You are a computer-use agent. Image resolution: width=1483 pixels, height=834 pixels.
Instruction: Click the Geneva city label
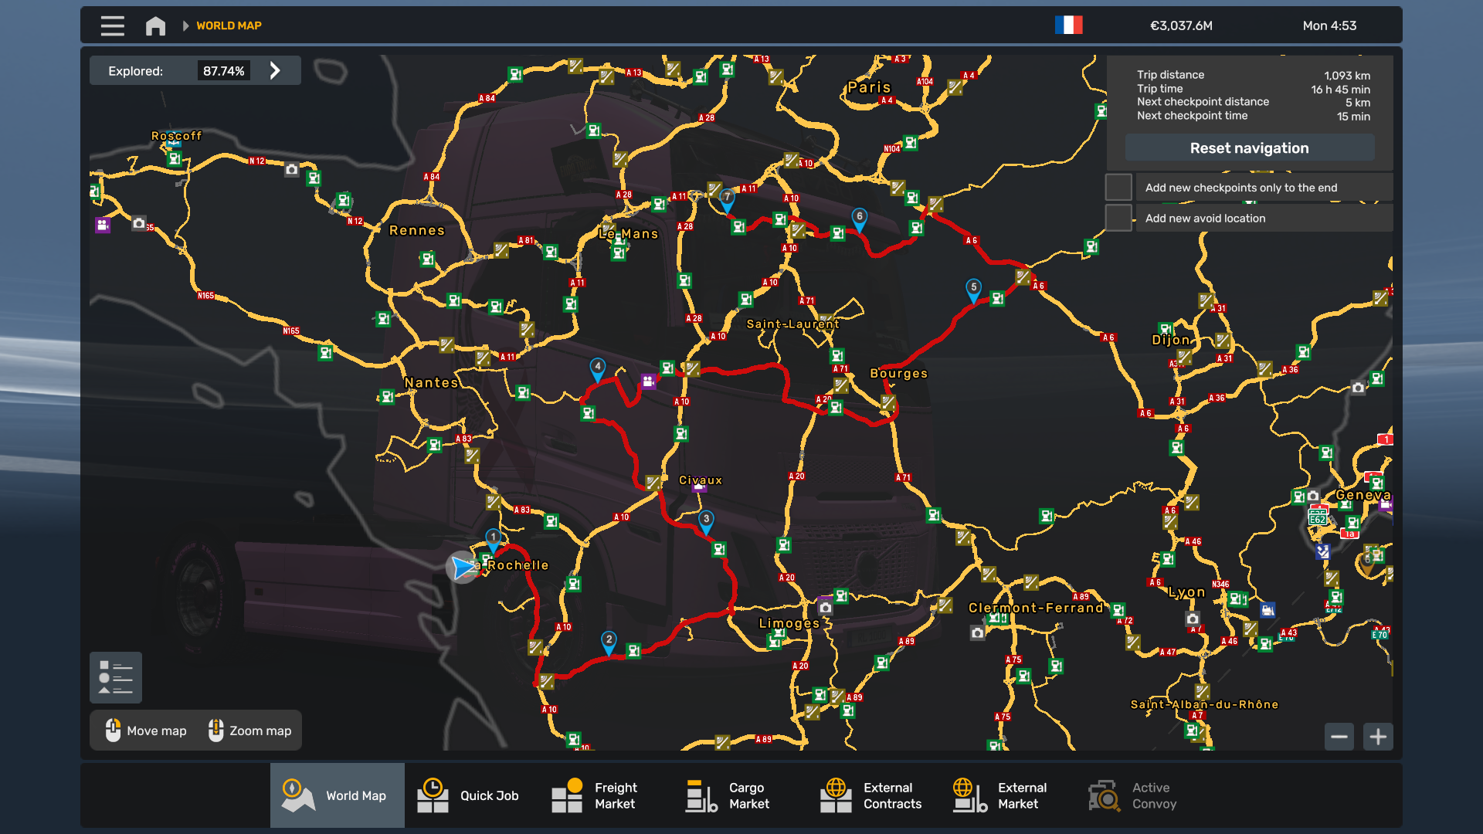(1363, 495)
